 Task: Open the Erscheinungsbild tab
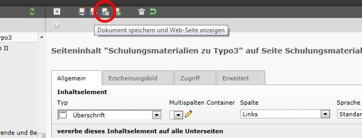point(138,78)
